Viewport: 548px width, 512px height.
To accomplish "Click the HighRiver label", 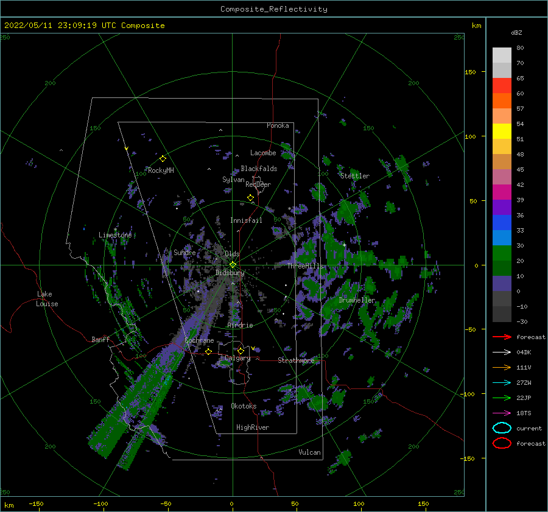I will coord(253,427).
